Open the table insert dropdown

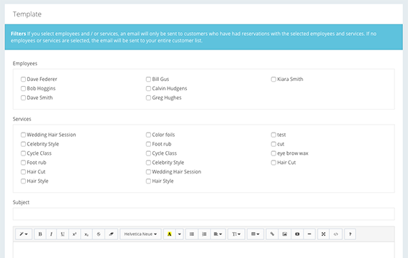click(x=256, y=234)
